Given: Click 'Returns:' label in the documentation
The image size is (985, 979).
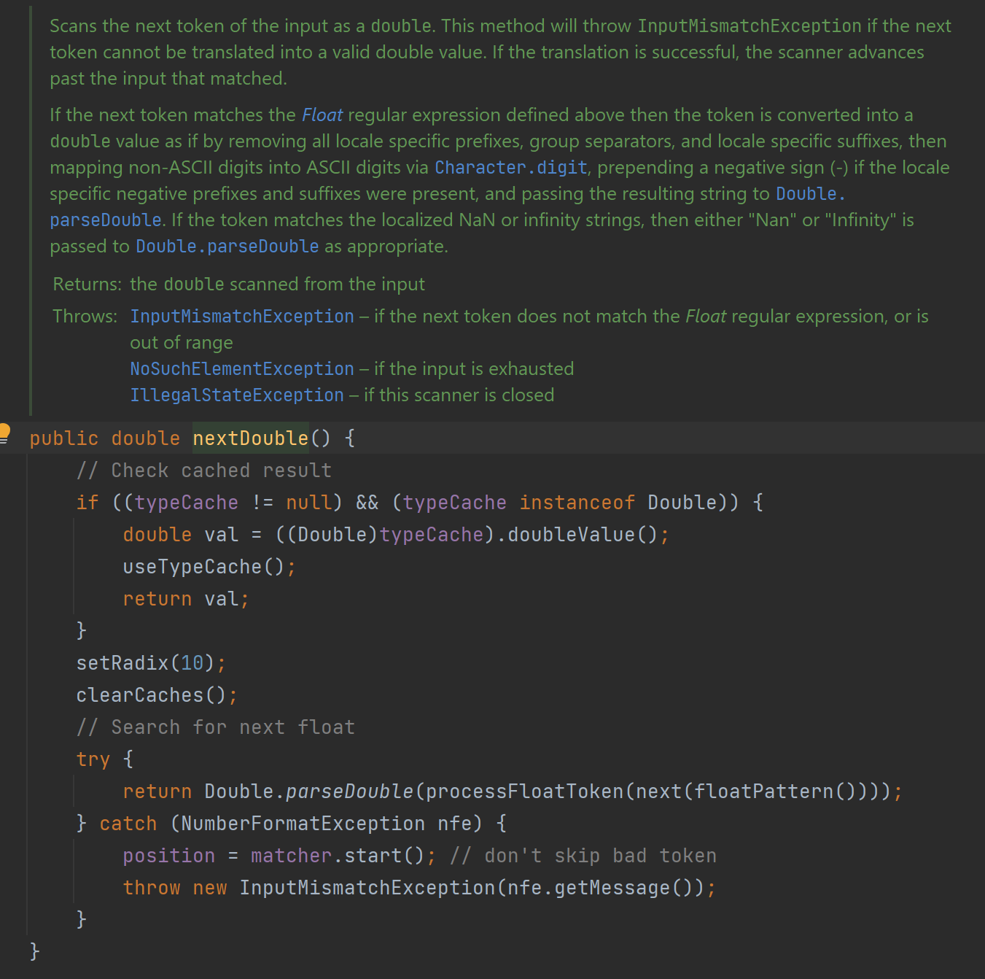Looking at the screenshot, I should [x=87, y=285].
